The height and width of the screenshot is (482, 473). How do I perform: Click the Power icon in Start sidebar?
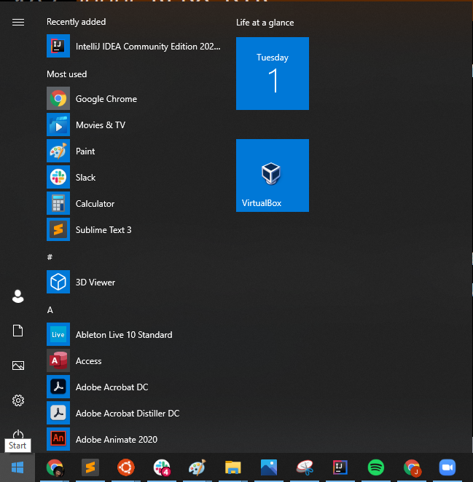18,434
